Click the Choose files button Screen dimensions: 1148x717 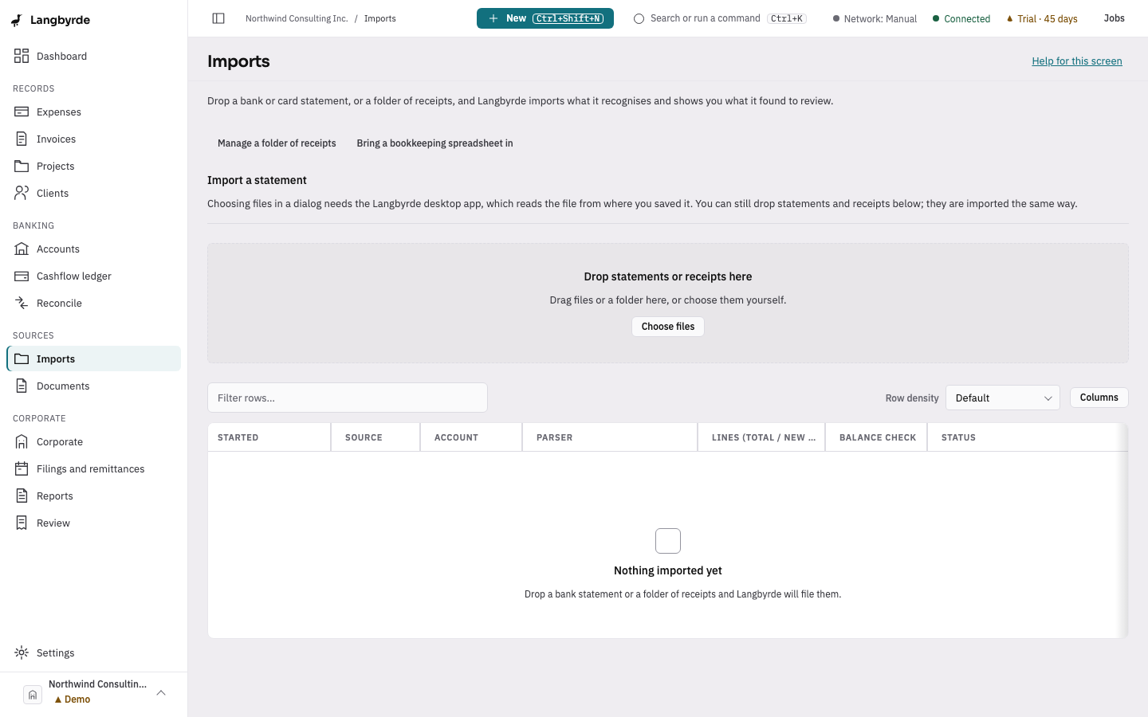pyautogui.click(x=668, y=327)
